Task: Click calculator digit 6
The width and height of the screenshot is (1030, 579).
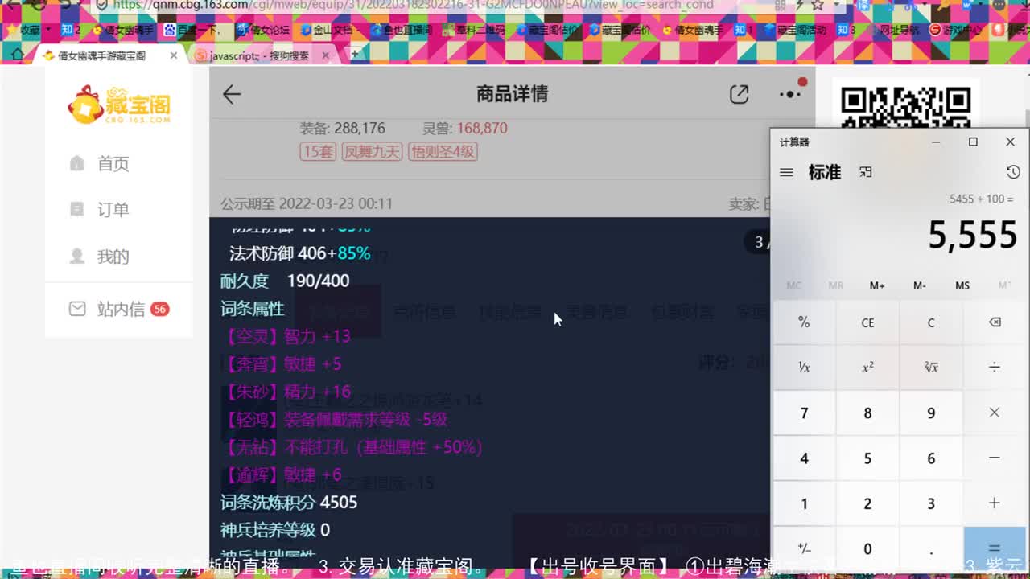Action: tap(931, 458)
